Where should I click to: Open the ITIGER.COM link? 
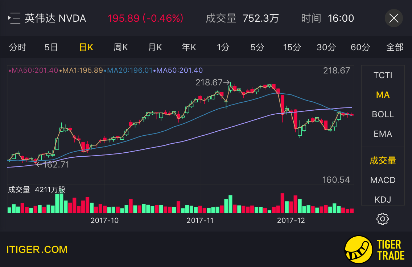37,249
